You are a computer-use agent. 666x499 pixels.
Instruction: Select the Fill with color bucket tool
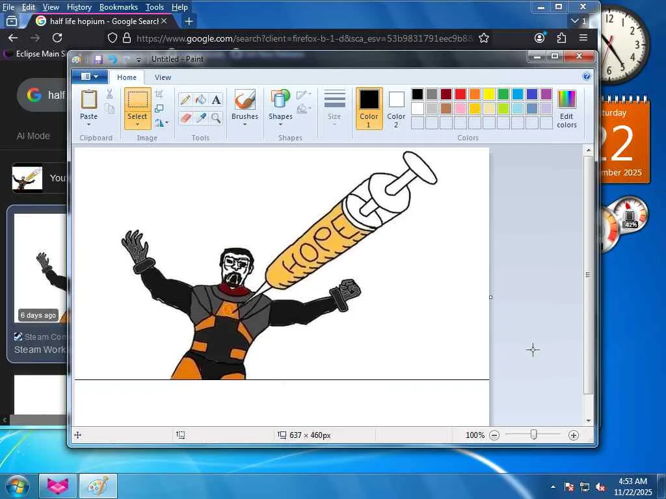click(200, 99)
